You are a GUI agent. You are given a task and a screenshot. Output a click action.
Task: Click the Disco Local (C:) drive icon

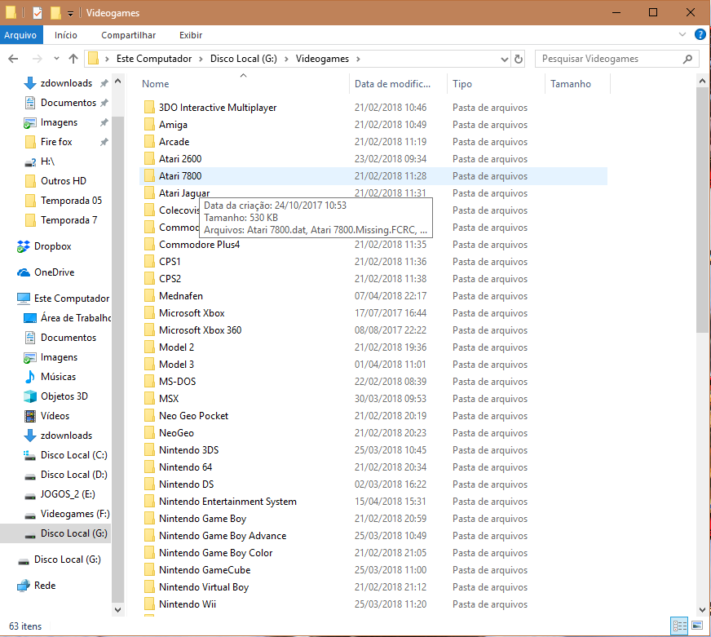(x=30, y=455)
